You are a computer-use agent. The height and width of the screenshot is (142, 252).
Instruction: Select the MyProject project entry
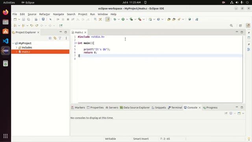tap(25, 43)
